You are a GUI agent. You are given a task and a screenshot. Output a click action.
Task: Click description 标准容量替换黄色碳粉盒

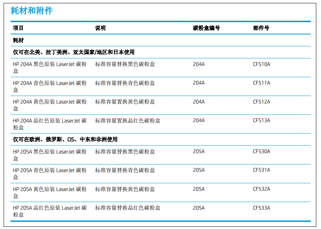[125, 189]
